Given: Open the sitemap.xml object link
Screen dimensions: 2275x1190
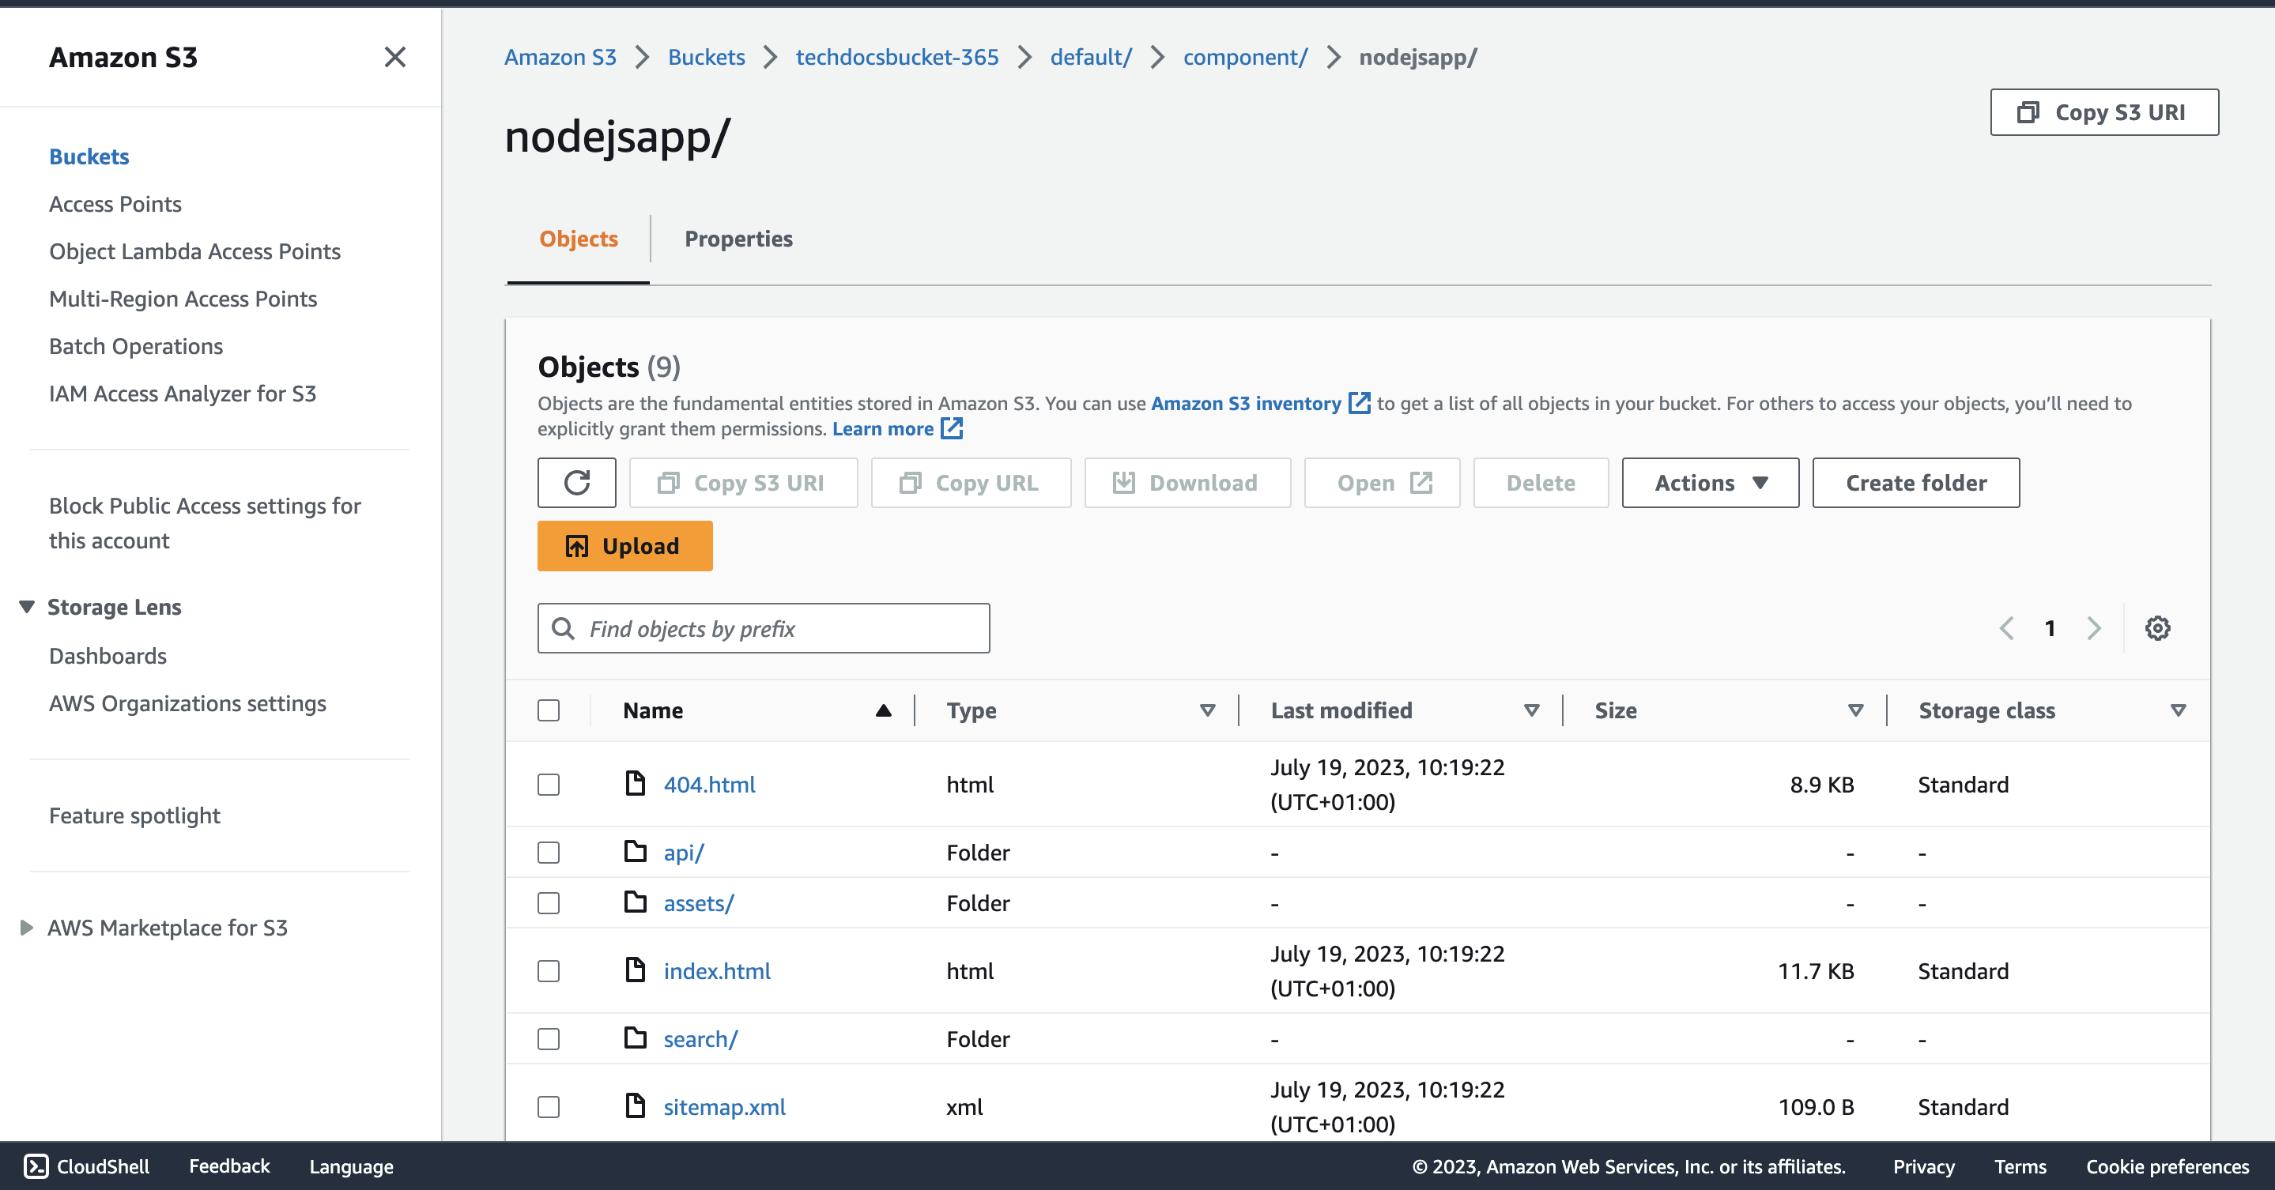Looking at the screenshot, I should [724, 1107].
